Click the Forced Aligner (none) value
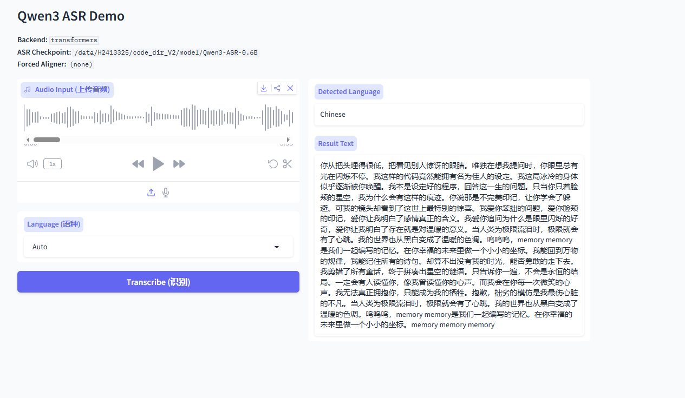 pyautogui.click(x=81, y=64)
